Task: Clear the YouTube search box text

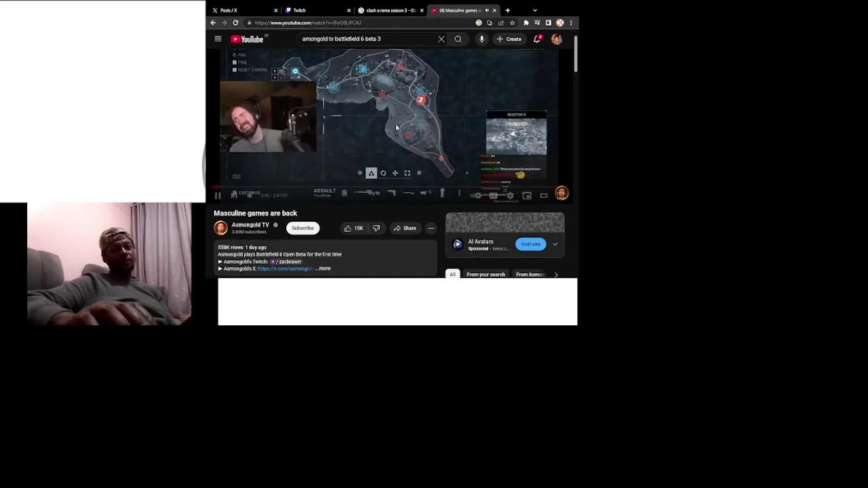Action: tap(441, 39)
